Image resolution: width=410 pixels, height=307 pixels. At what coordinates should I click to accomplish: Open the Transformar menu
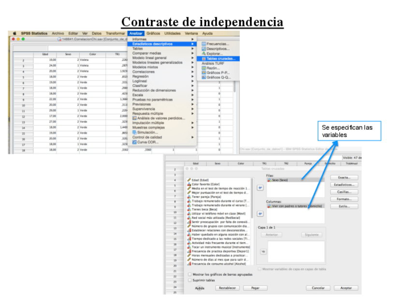116,33
